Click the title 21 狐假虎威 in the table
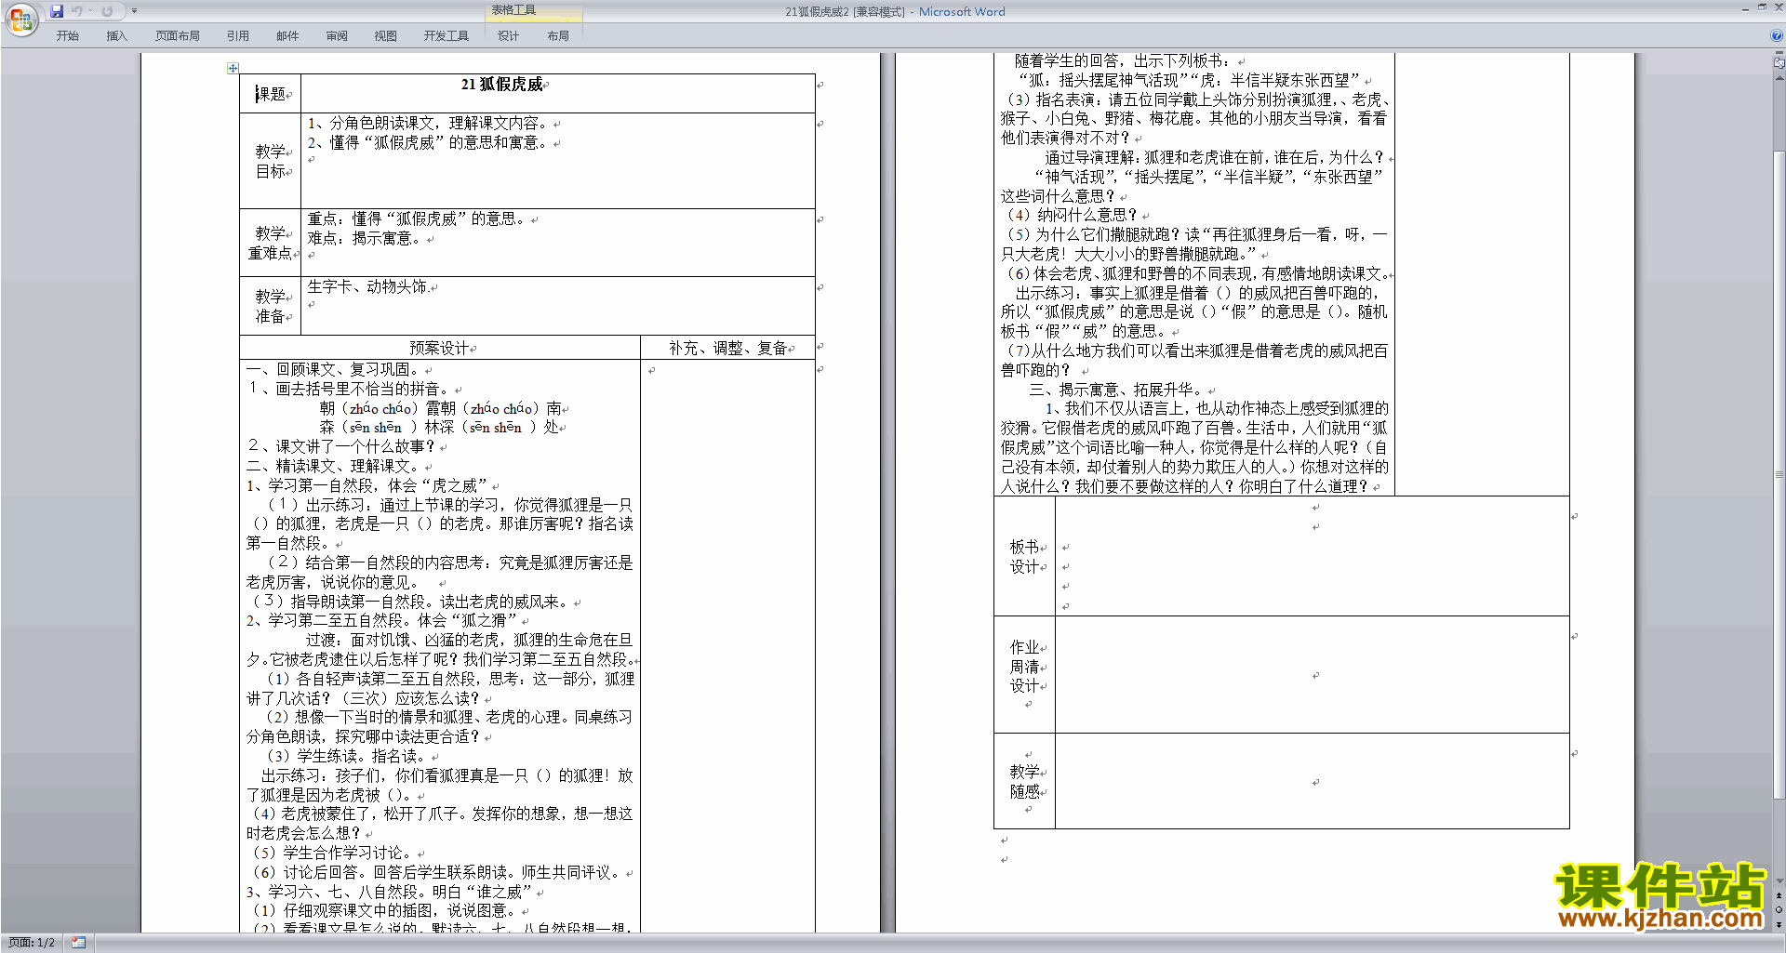The image size is (1786, 953). click(x=501, y=85)
